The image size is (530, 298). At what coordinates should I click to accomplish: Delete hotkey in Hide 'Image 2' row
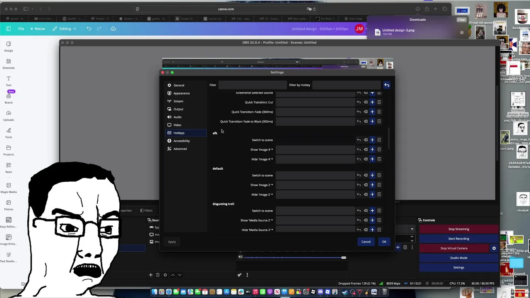(379, 195)
